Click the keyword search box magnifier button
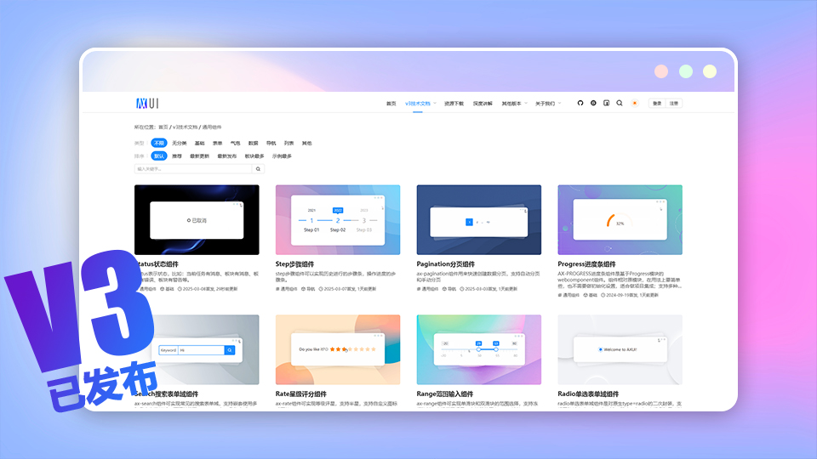817x459 pixels. coord(258,168)
